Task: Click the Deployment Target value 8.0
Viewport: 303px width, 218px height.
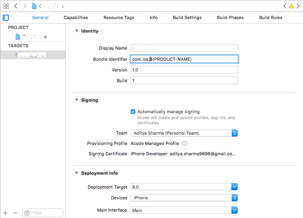Action: [x=135, y=187]
